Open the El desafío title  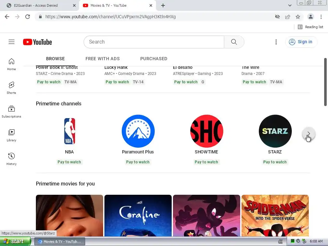click(x=183, y=68)
